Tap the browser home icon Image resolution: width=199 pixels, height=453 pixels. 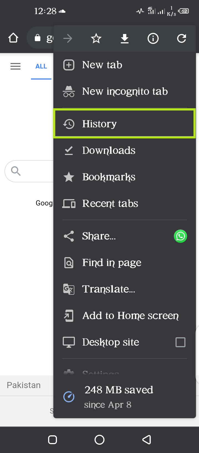[x=13, y=38]
